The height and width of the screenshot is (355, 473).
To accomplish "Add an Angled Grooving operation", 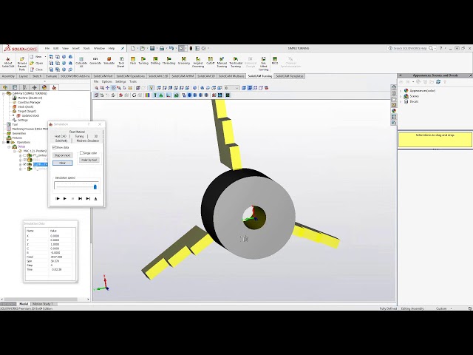I will pos(198,62).
